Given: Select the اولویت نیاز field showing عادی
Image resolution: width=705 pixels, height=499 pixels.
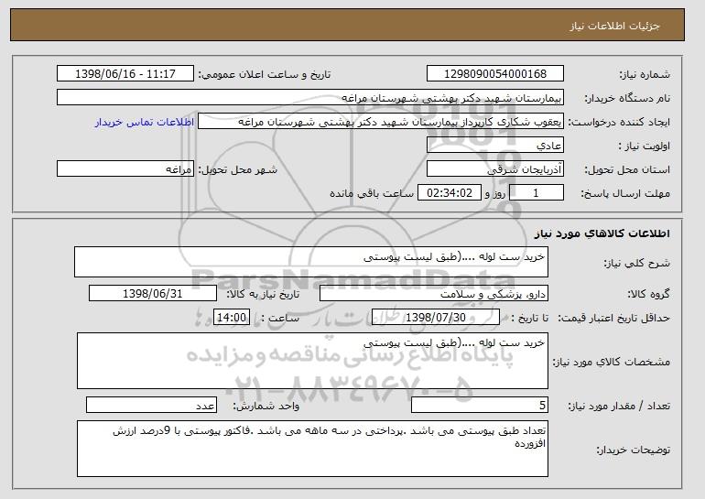Looking at the screenshot, I should [495, 146].
